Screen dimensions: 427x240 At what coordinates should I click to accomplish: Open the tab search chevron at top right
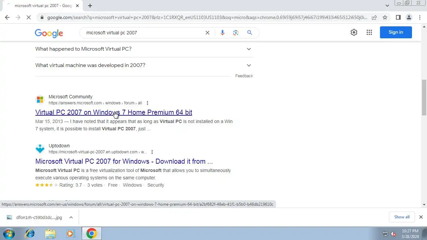click(x=387, y=6)
